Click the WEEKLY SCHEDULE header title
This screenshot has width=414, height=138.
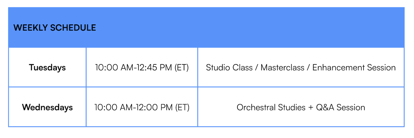point(54,28)
